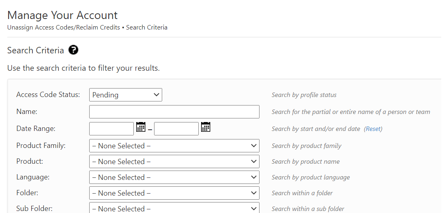The width and height of the screenshot is (444, 213).
Task: Focus the Name input field
Action: coord(174,112)
